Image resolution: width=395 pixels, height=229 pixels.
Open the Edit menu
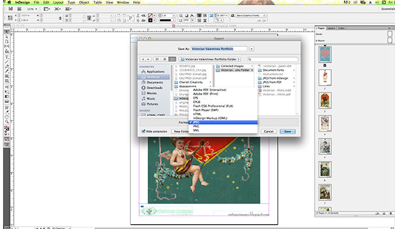point(46,2)
